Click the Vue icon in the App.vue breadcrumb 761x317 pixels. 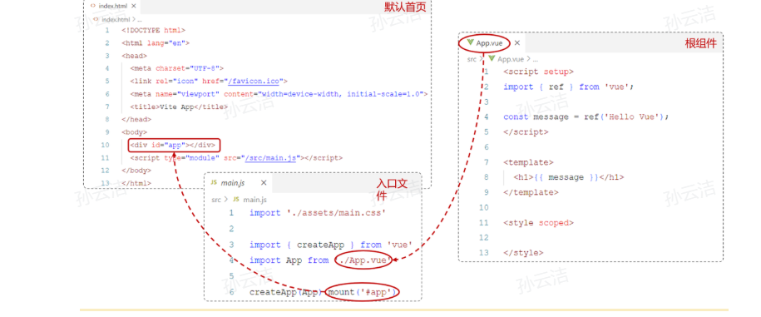pos(492,59)
